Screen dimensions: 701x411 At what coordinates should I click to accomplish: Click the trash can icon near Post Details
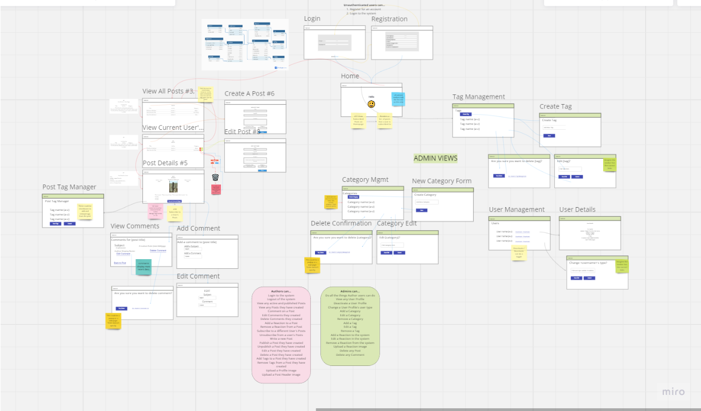pos(215,178)
